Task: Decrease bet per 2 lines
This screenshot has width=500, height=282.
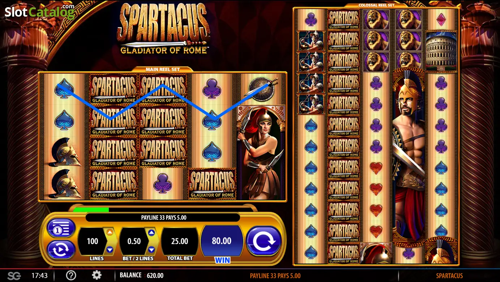Action: (x=151, y=250)
